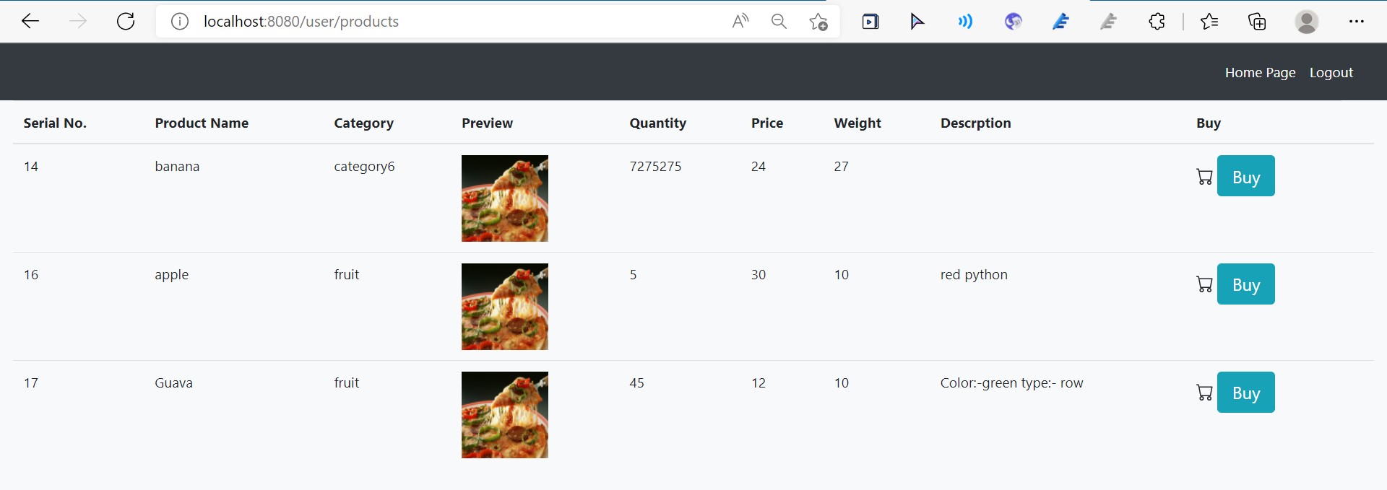This screenshot has width=1387, height=490.
Task: Open the Extensions puzzle-piece menu
Action: coord(1157,21)
